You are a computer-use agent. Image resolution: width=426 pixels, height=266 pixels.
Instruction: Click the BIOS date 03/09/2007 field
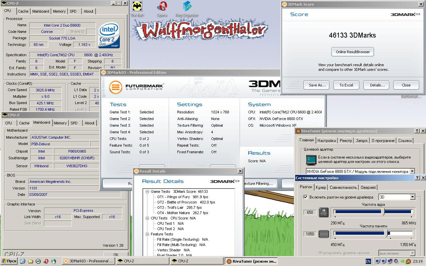(x=75, y=195)
